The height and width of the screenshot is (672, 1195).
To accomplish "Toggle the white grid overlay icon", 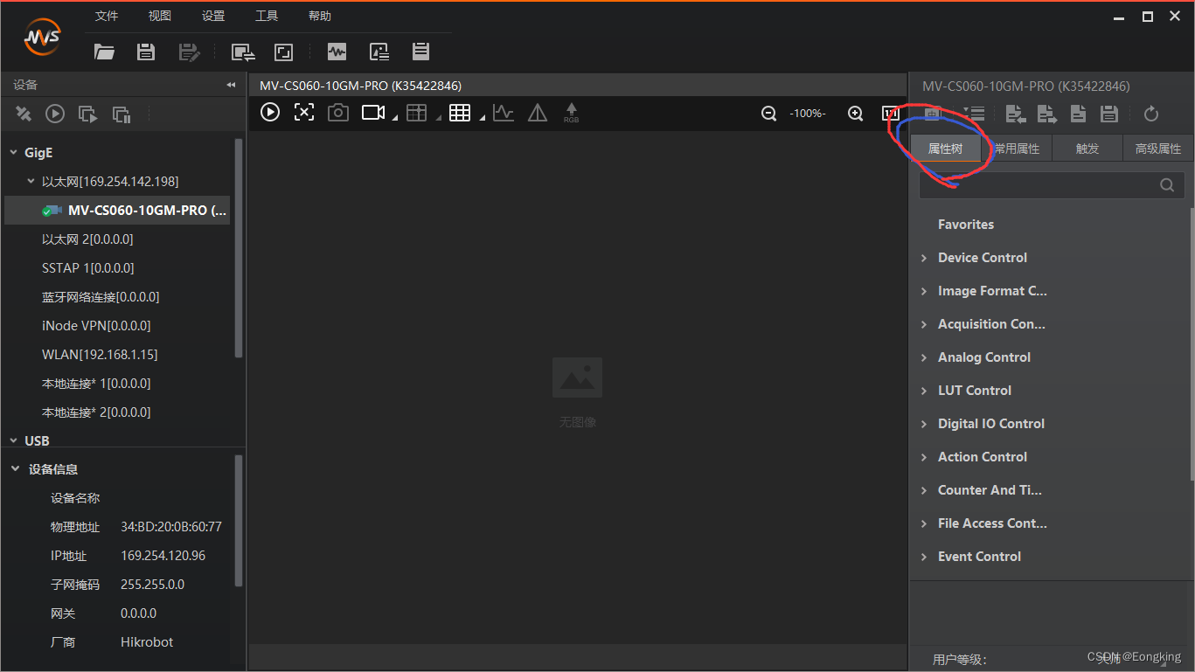I will (460, 113).
